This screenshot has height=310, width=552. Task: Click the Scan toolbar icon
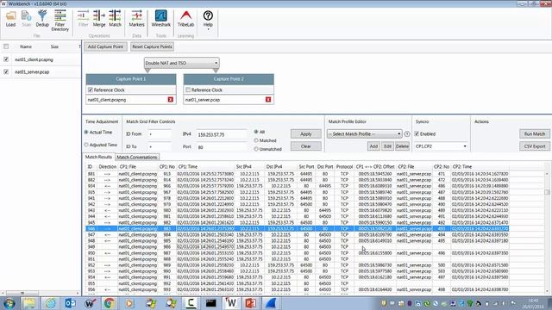tap(27, 19)
